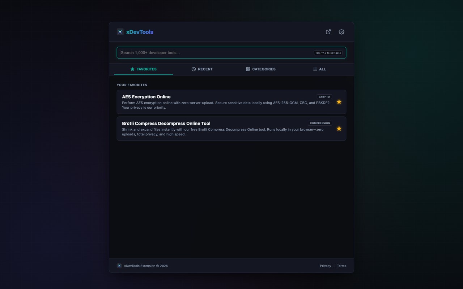463x289 pixels.
Task: Click the CRYPTO category badge
Action: pyautogui.click(x=324, y=97)
